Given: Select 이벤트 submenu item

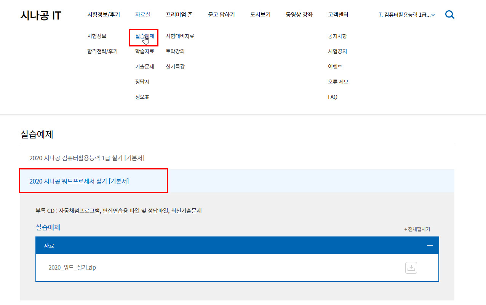Looking at the screenshot, I should click(335, 67).
